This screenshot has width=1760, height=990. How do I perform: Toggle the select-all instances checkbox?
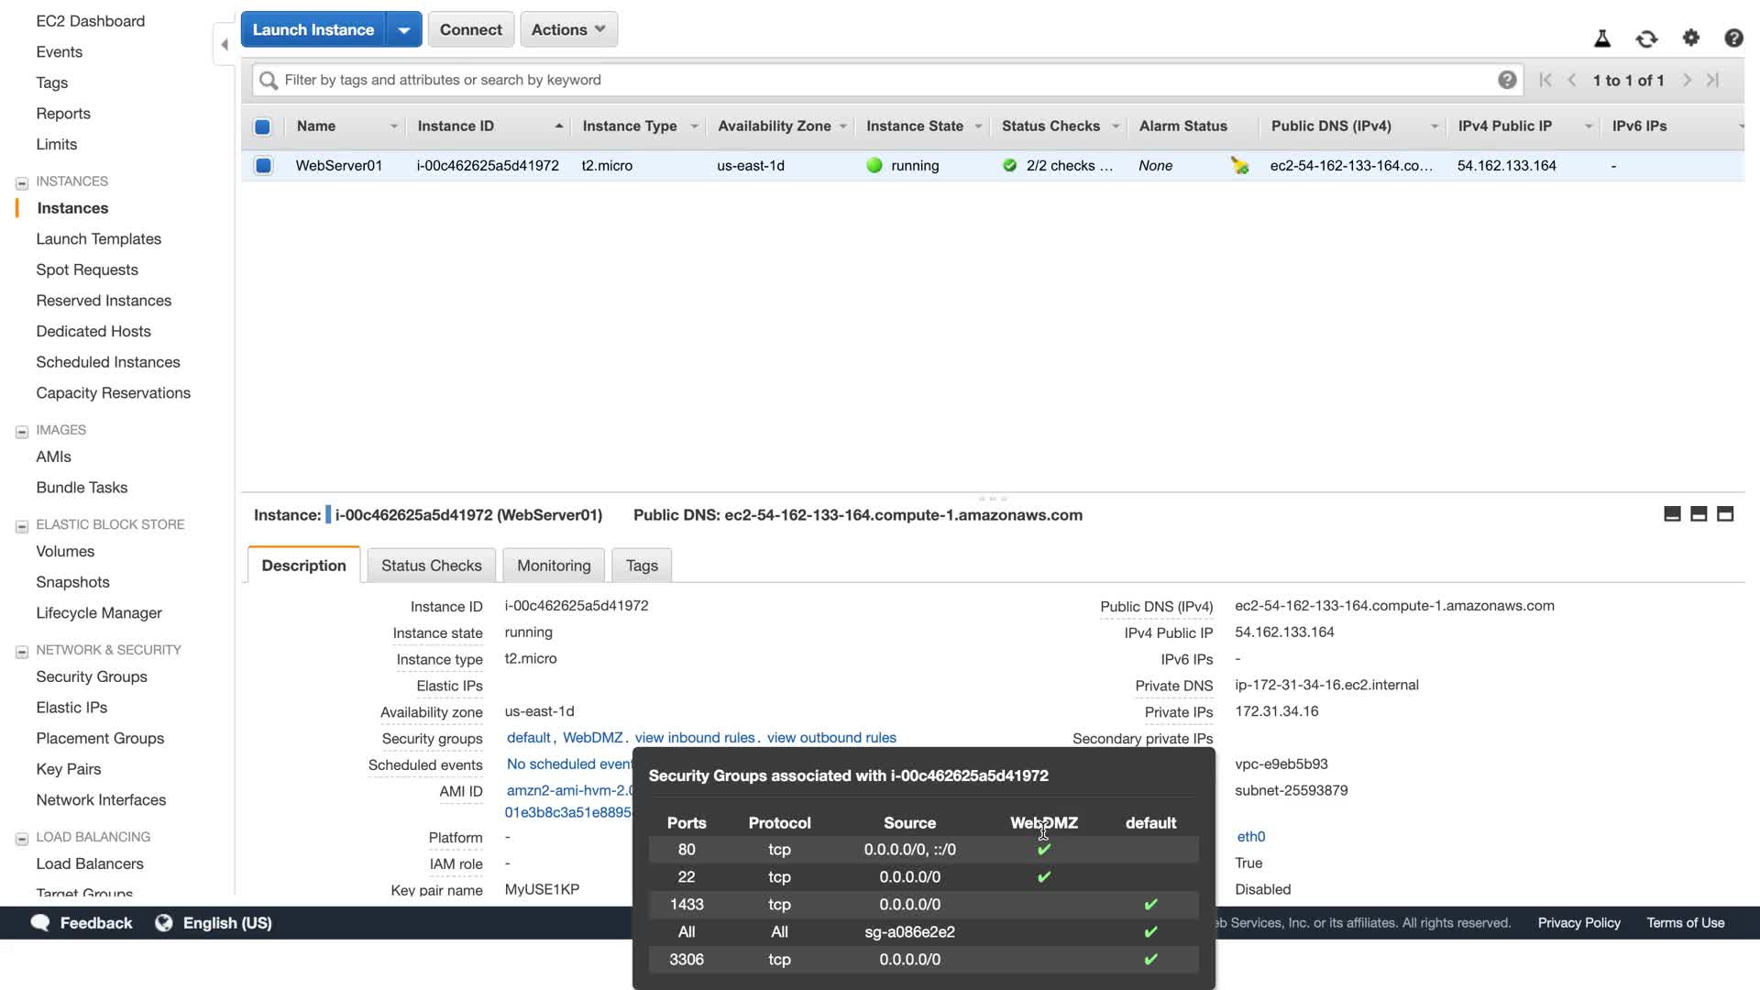click(x=262, y=126)
